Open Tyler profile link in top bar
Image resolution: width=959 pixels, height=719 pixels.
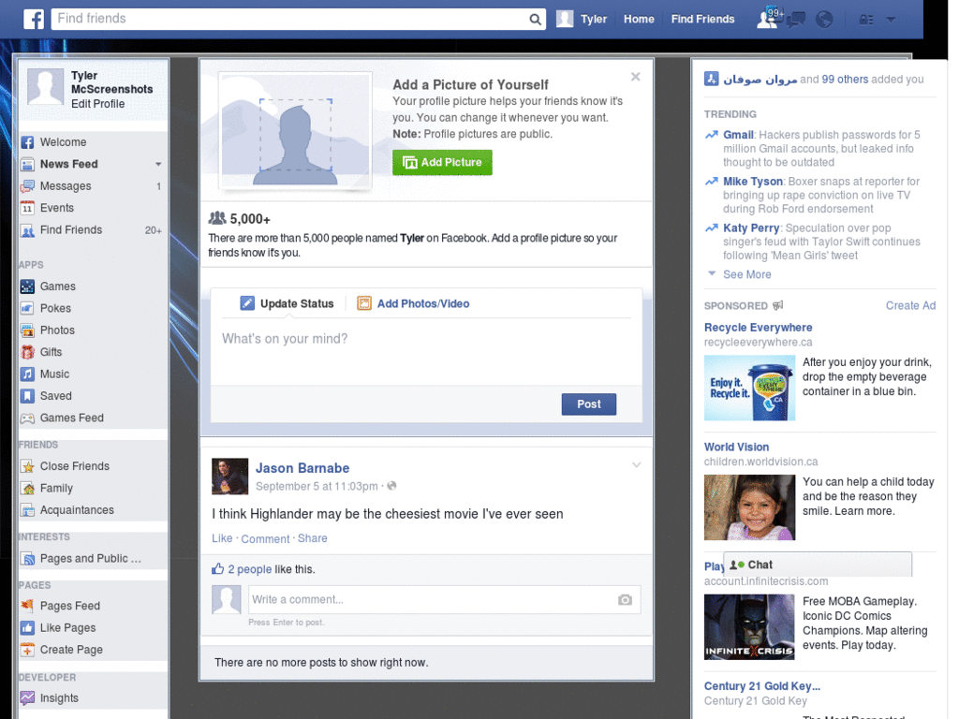[593, 19]
